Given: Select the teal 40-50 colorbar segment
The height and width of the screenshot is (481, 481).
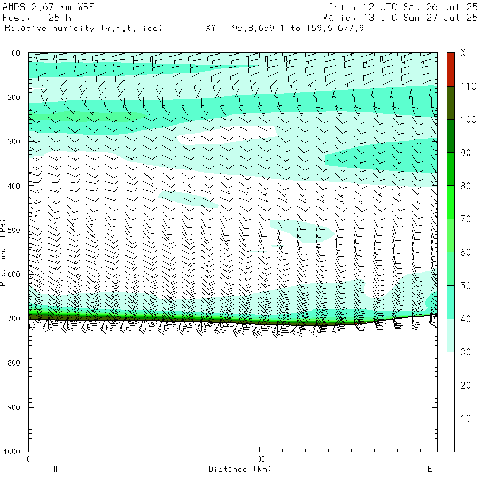Looking at the screenshot, I should coord(451,302).
